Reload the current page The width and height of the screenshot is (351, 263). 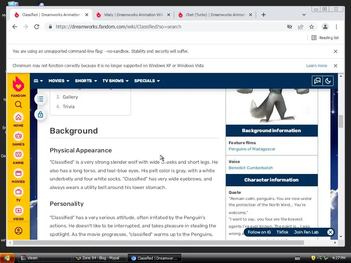[x=37, y=27]
